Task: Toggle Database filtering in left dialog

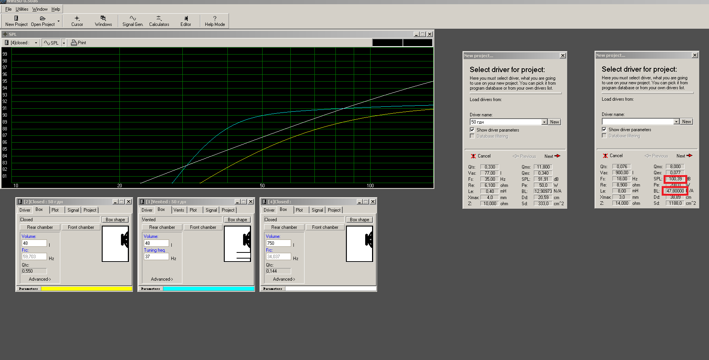Action: click(472, 136)
